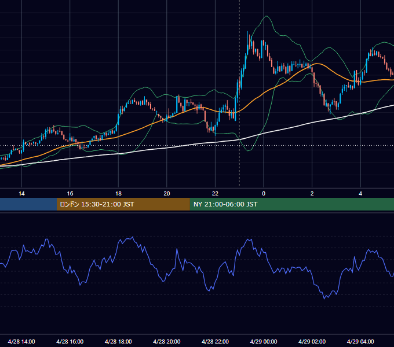The width and height of the screenshot is (394, 347).
Task: Click the 4/28 18:00 time label
Action: pyautogui.click(x=118, y=341)
